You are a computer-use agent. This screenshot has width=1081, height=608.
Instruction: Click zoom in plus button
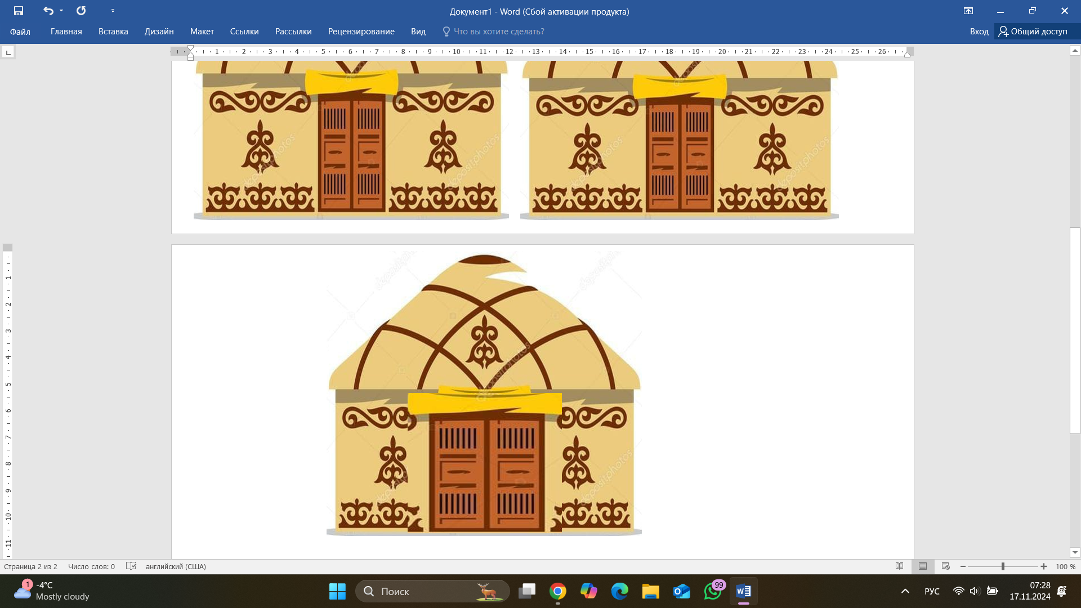(x=1044, y=566)
